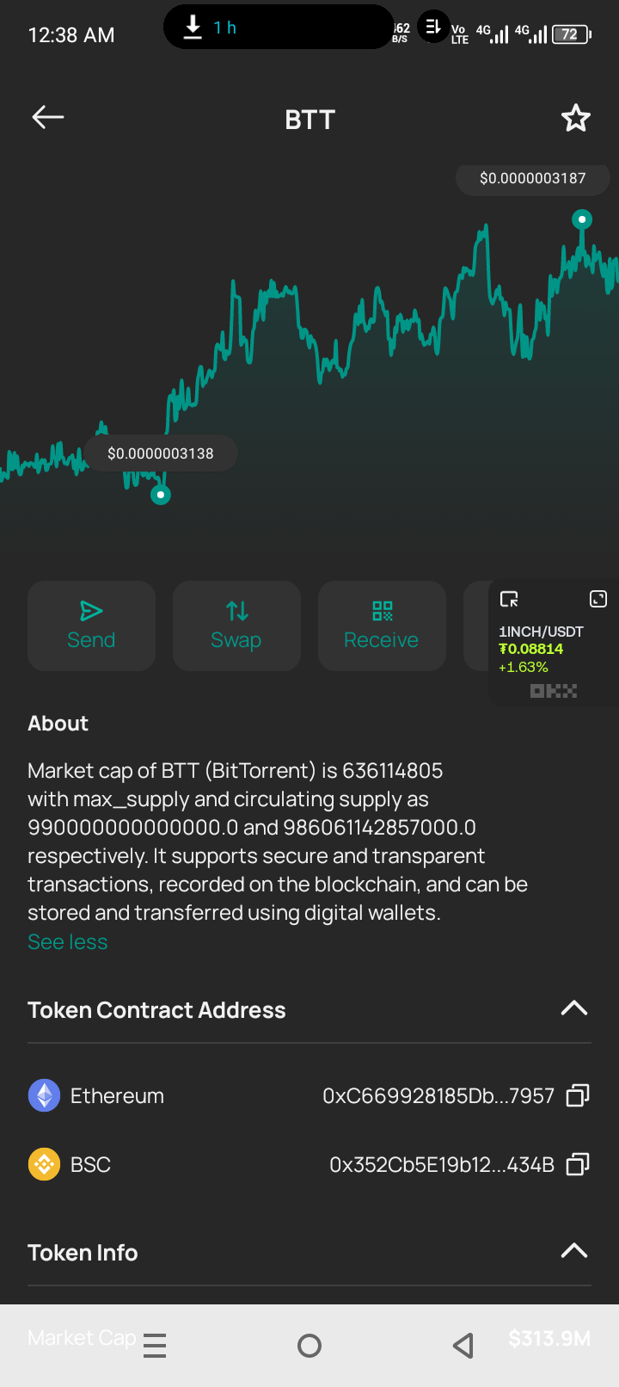
Task: Tap the chart high price marker dot
Action: click(582, 219)
